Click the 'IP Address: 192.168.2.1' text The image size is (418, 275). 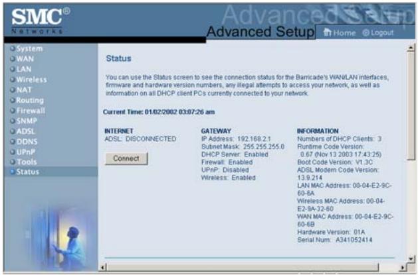coord(236,139)
